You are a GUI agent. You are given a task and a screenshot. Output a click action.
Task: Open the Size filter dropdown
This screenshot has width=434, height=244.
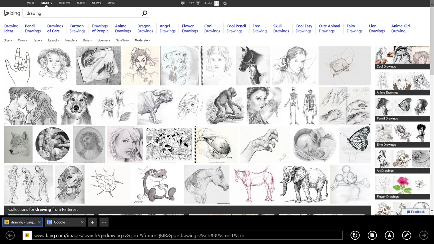point(7,40)
